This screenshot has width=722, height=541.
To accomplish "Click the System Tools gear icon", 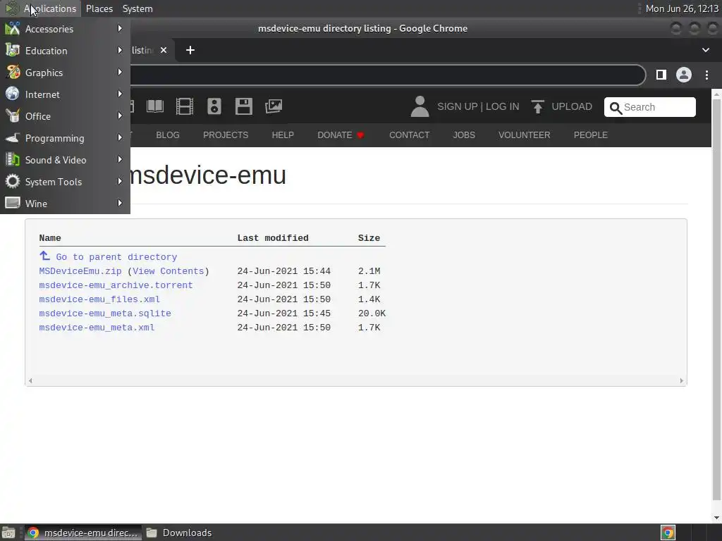I will pos(13,181).
